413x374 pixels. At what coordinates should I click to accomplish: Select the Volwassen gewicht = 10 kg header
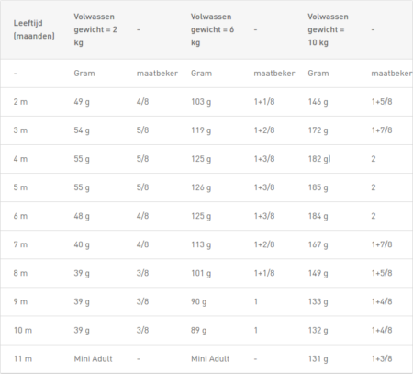(x=328, y=29)
